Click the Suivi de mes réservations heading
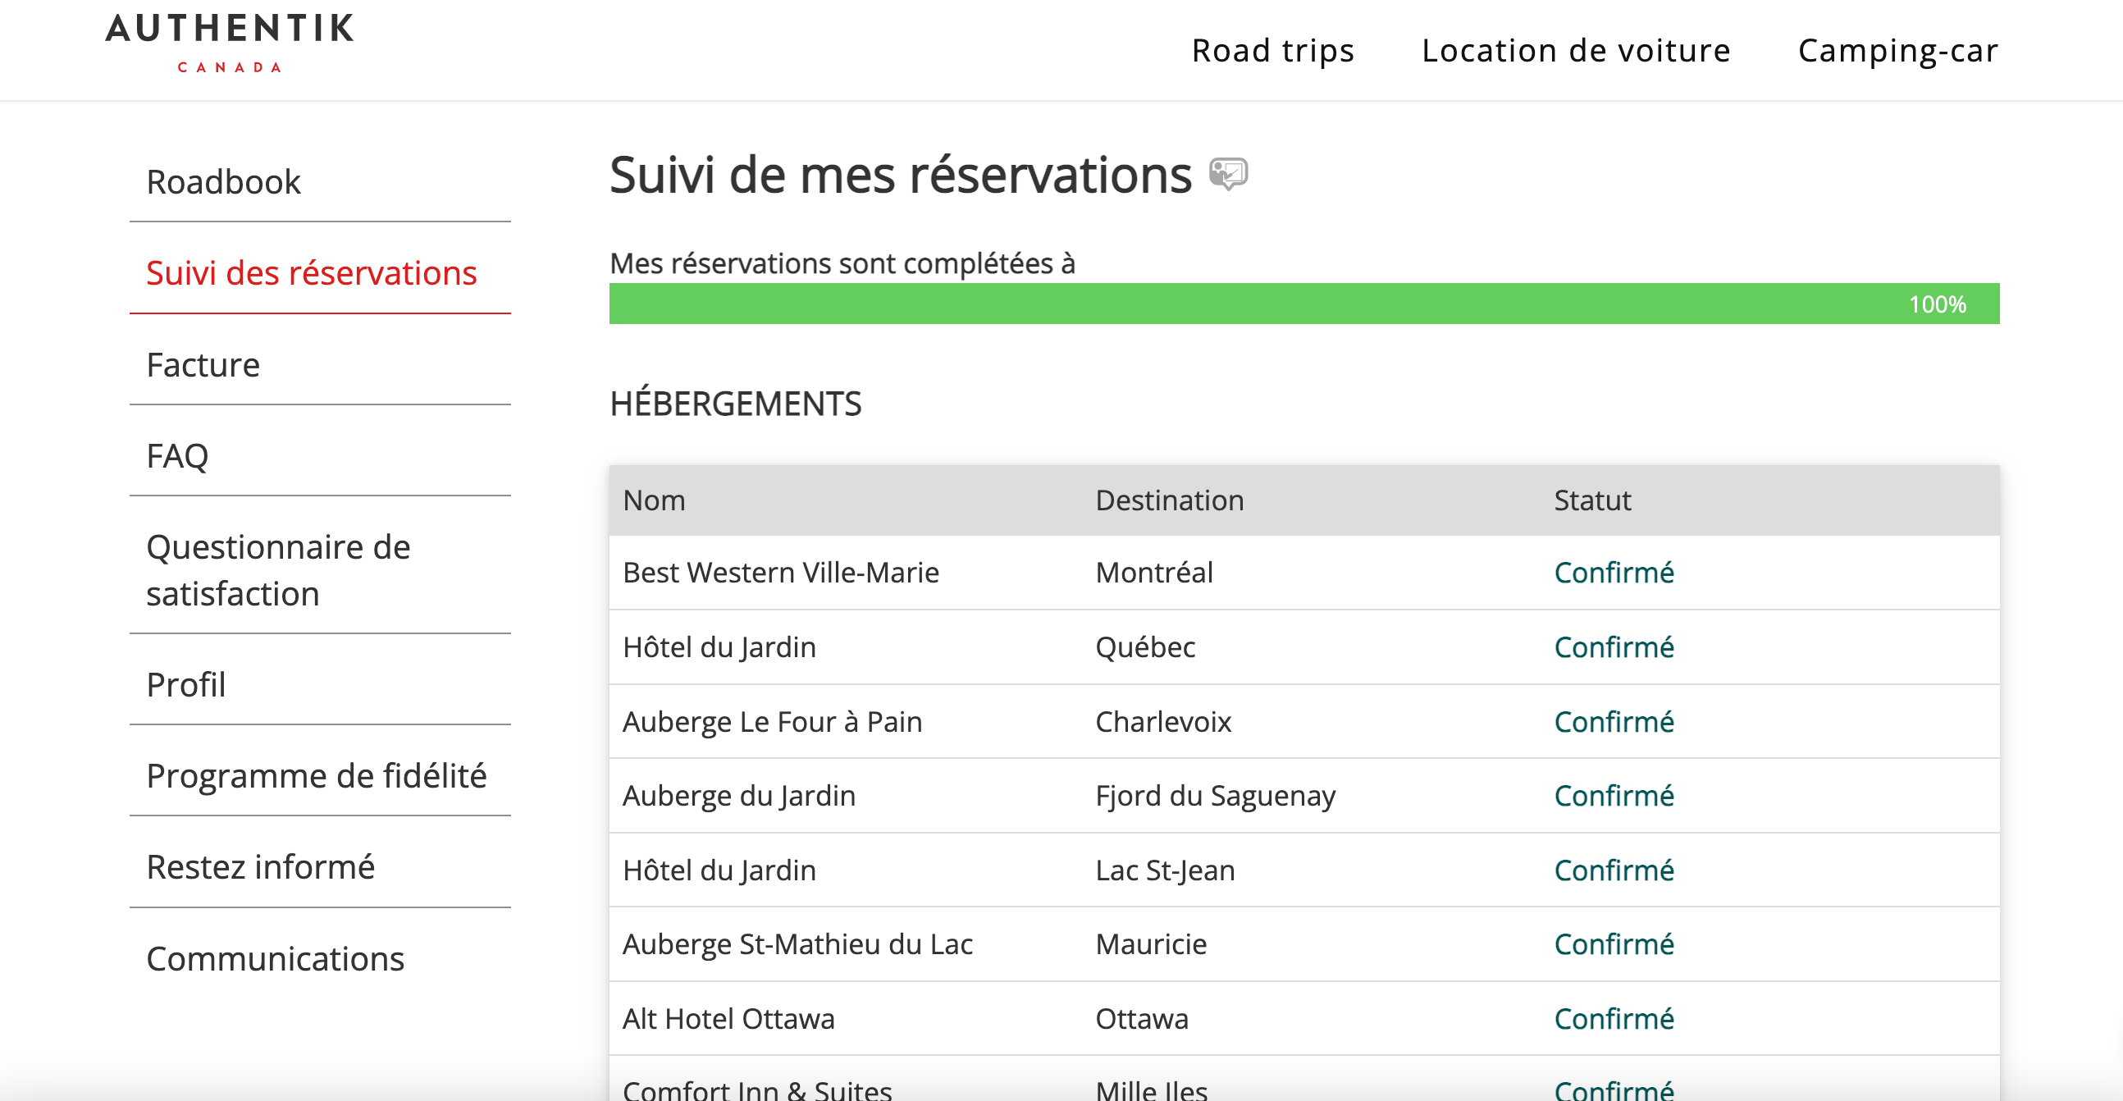The width and height of the screenshot is (2123, 1101). coord(900,175)
